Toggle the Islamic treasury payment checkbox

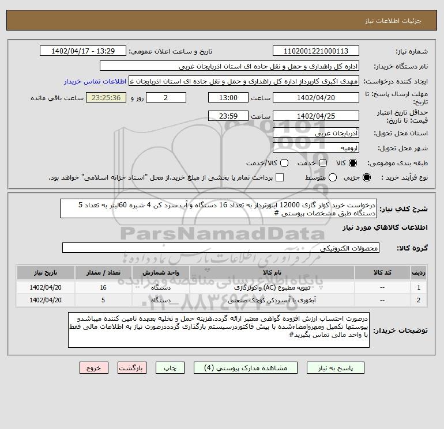coord(280,177)
